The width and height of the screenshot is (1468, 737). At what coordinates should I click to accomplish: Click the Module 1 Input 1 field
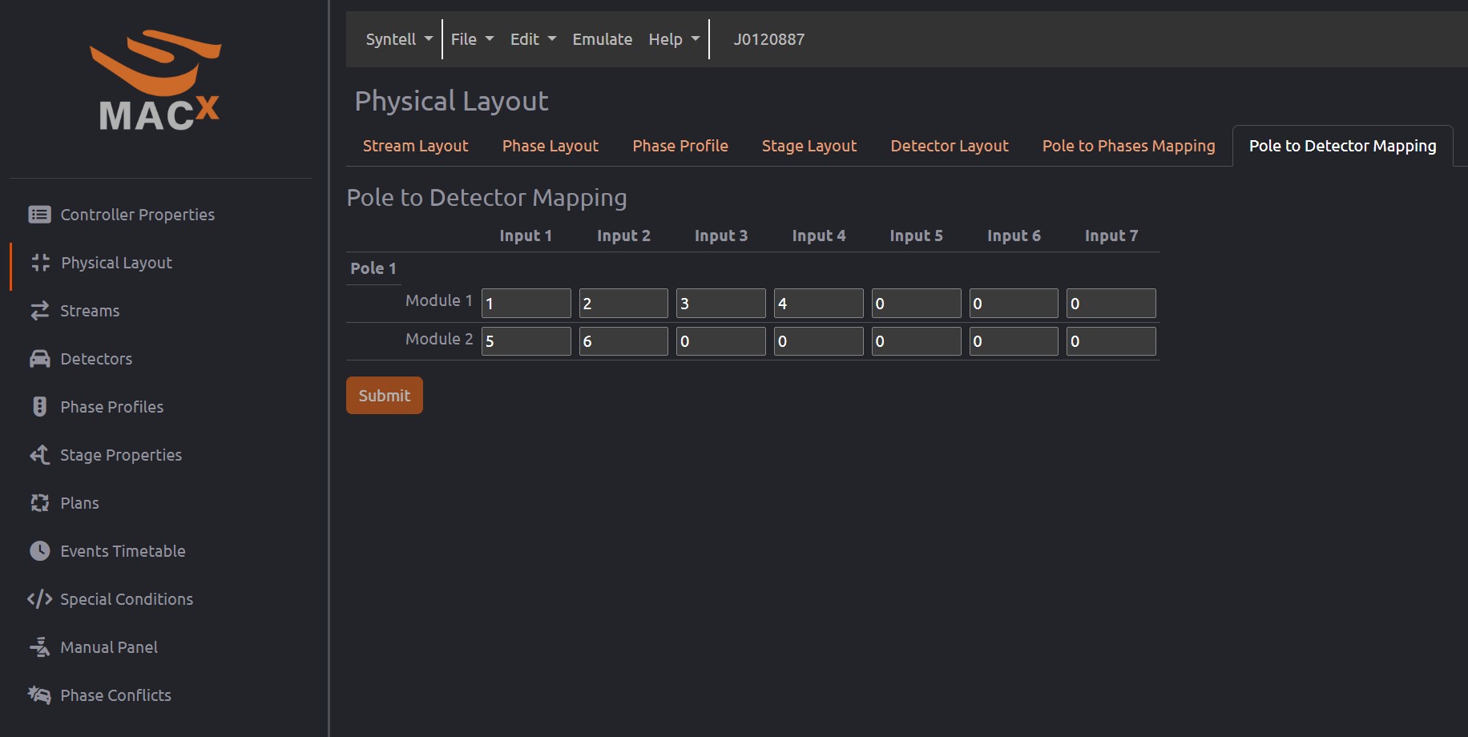526,304
